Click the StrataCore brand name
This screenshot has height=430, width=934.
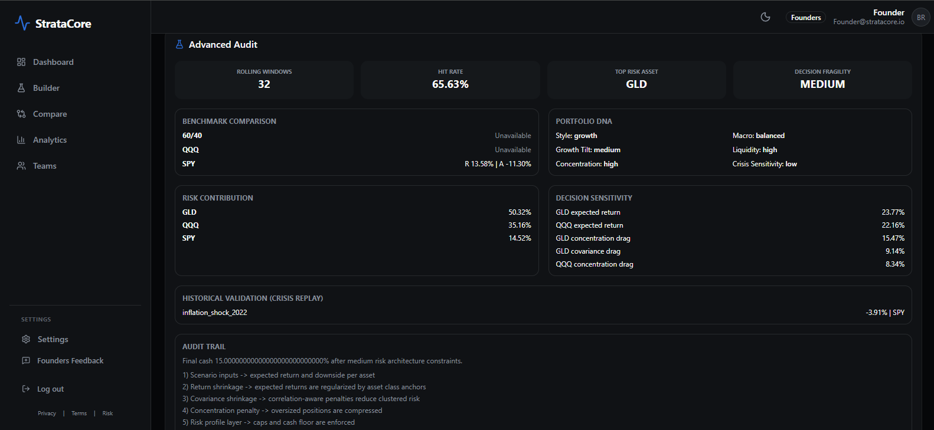(x=63, y=24)
